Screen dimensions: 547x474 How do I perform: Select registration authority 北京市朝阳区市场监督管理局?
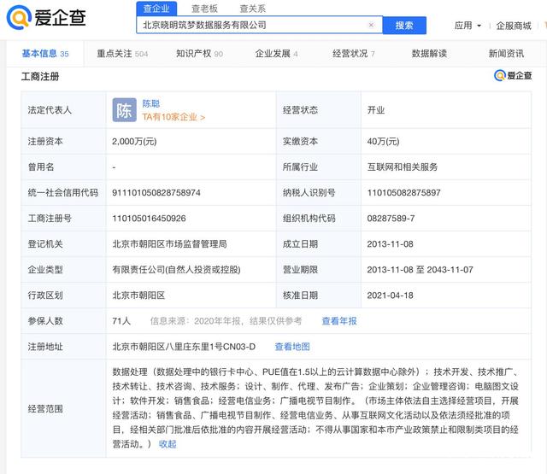[x=169, y=243]
